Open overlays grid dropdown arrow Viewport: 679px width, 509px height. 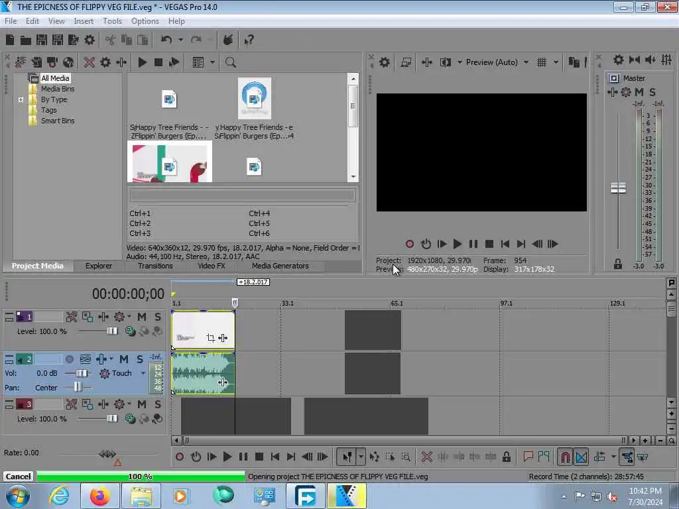click(x=556, y=62)
